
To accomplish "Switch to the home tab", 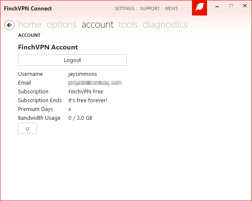I will pos(30,25).
